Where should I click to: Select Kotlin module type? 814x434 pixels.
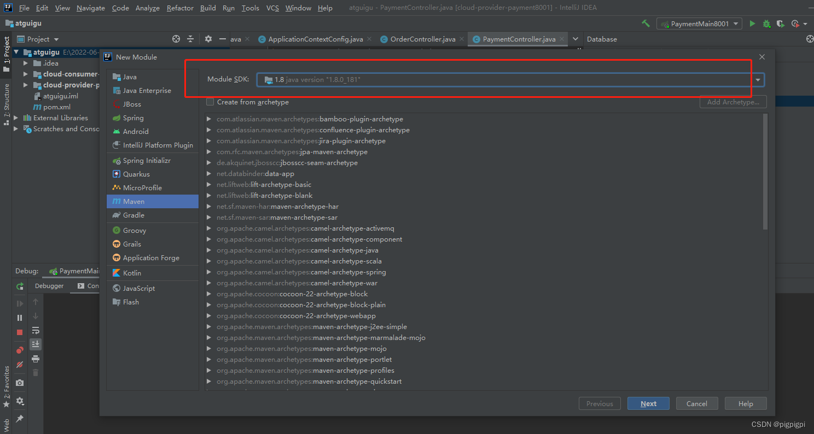point(153,273)
